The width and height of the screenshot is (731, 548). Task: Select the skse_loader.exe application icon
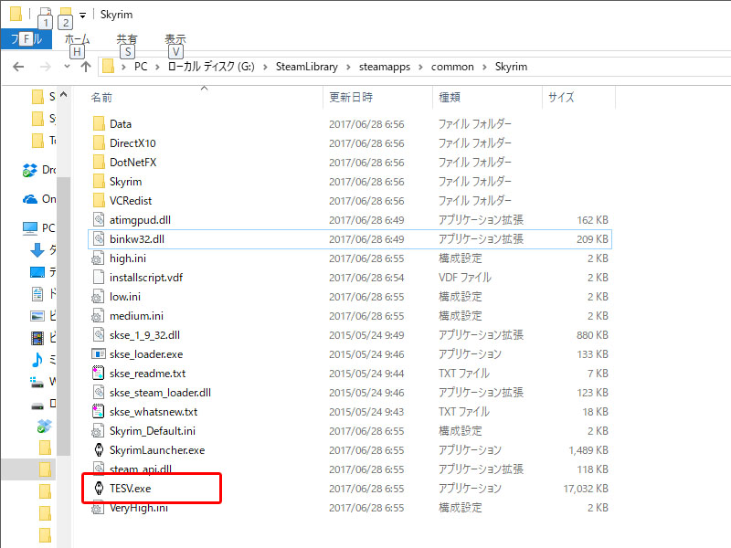pyautogui.click(x=99, y=354)
